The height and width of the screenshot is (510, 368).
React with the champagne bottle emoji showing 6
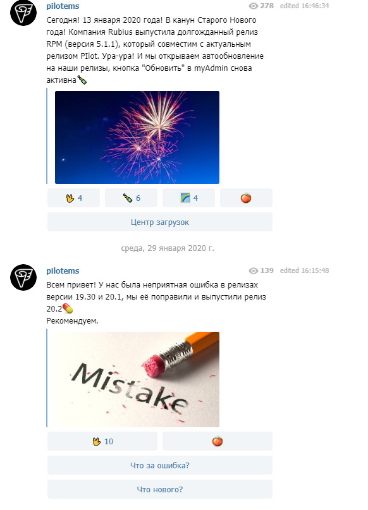131,198
